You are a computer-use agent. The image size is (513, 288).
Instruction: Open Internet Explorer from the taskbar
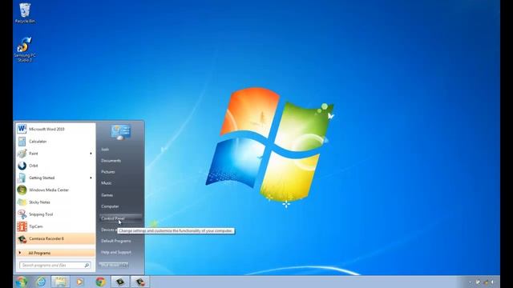tap(41, 282)
